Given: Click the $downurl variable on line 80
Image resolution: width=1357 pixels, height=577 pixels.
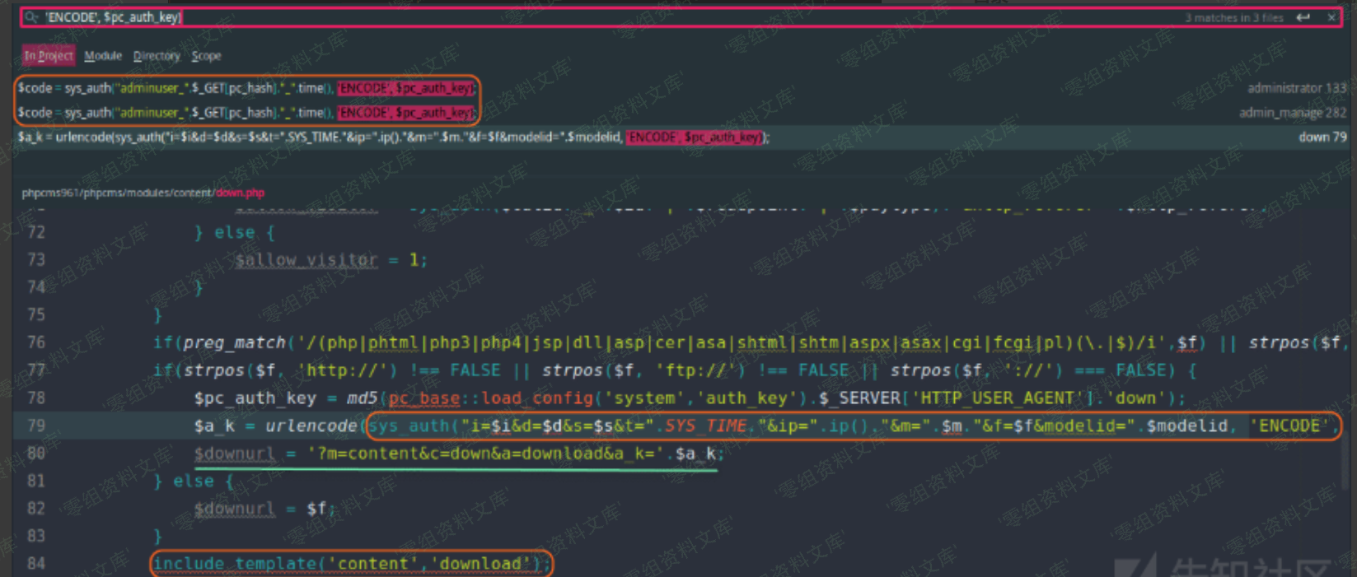Looking at the screenshot, I should click(234, 454).
